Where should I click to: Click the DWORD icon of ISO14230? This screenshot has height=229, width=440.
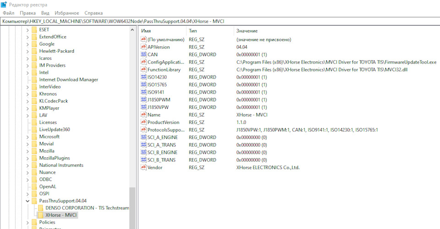(143, 77)
